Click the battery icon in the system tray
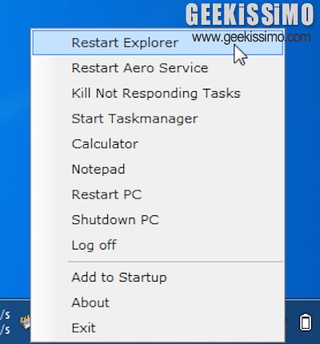The width and height of the screenshot is (320, 344). (x=306, y=322)
